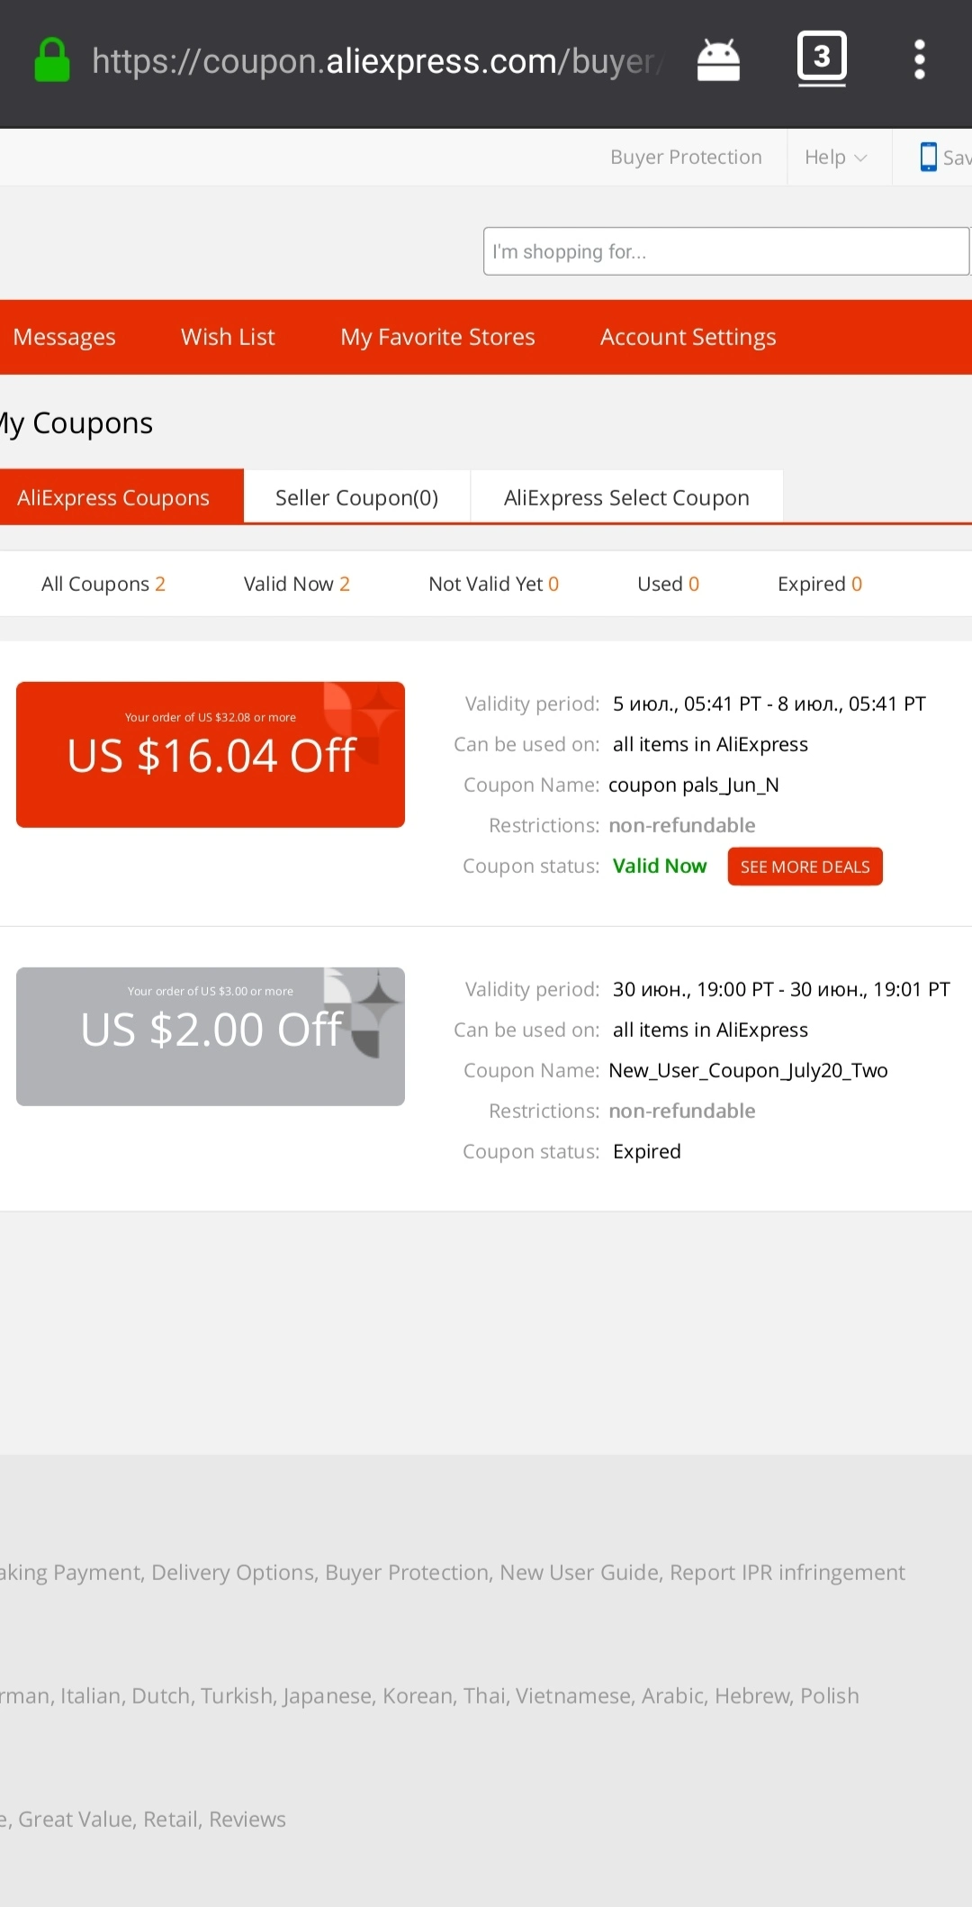Switch to AliExpress Select Coupon tab
Screen dimensions: 972x1907
coord(626,497)
